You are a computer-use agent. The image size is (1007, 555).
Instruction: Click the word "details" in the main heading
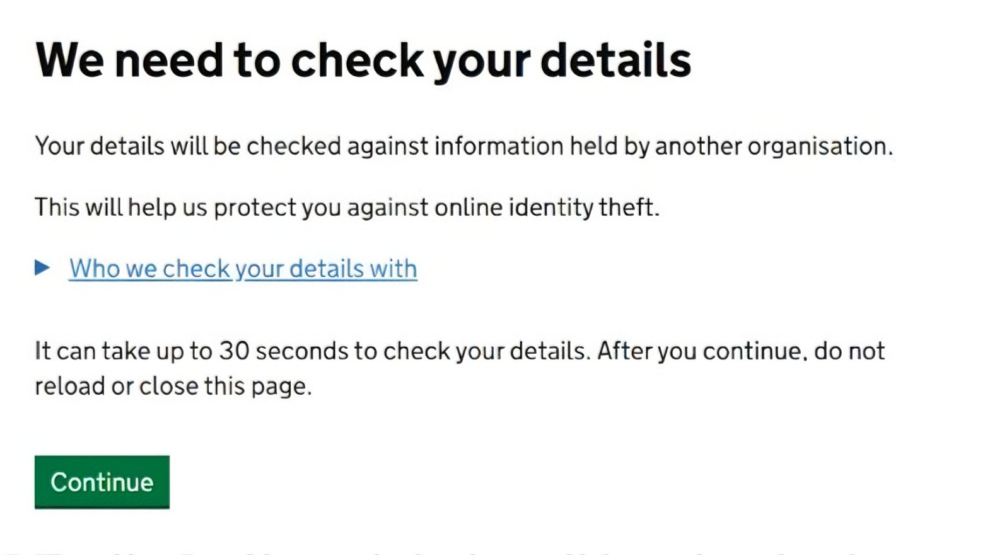[615, 61]
